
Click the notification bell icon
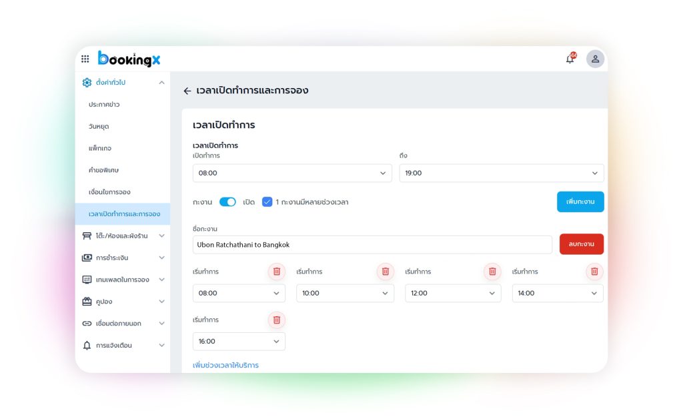(x=570, y=59)
